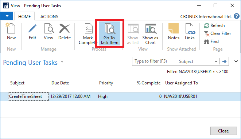241x139 pixels.
Task: Clear Filter on the list
Action: click(218, 33)
